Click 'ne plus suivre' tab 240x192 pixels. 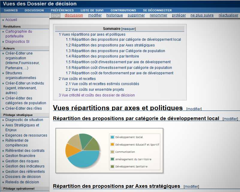point(202,15)
